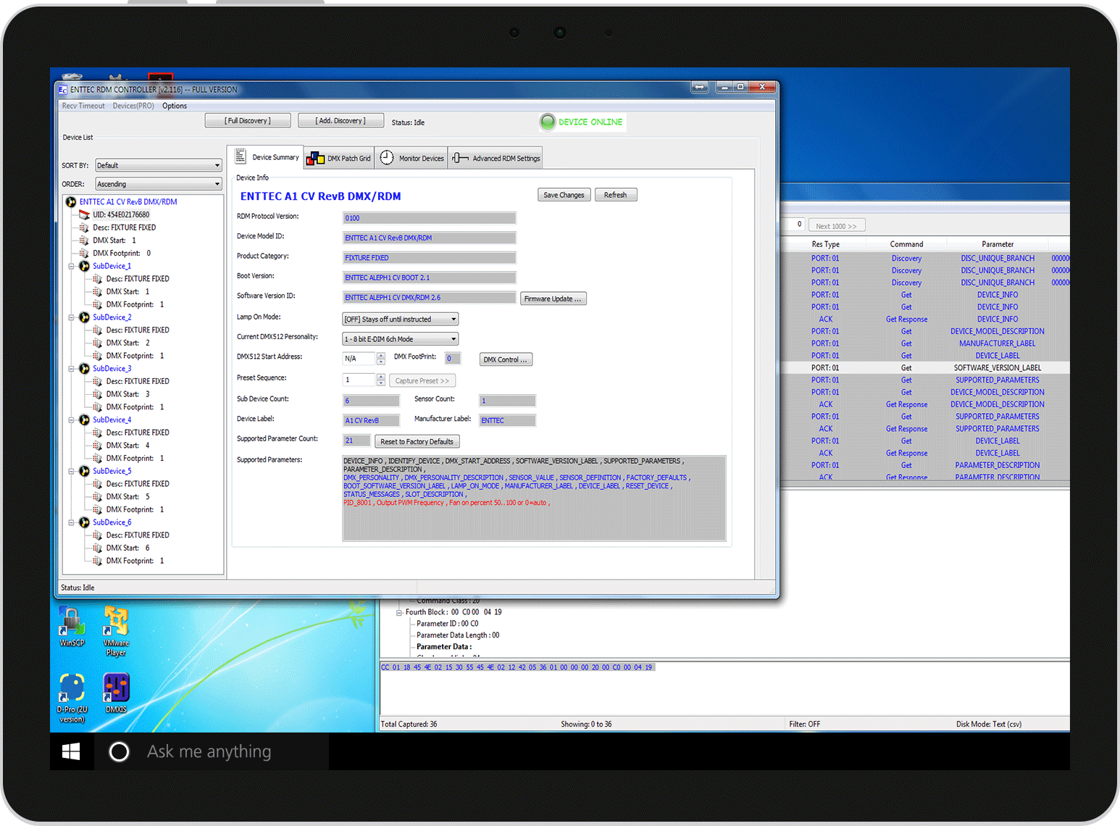
Task: Open the VMware Player desktop shortcut
Action: click(x=116, y=631)
